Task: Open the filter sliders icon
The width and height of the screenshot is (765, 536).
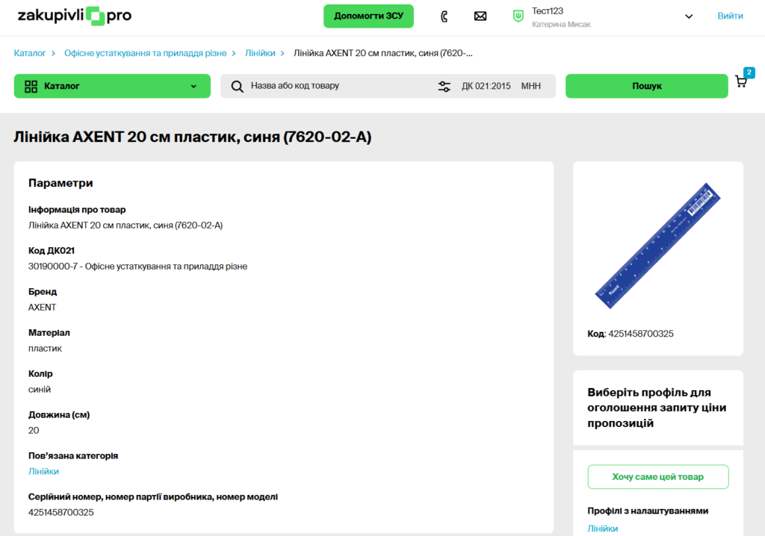Action: click(x=445, y=86)
